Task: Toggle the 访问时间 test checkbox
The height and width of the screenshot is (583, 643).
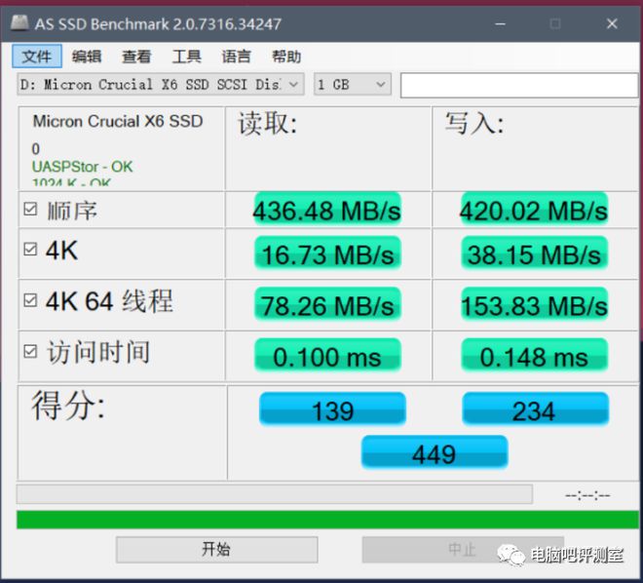Action: pos(30,351)
